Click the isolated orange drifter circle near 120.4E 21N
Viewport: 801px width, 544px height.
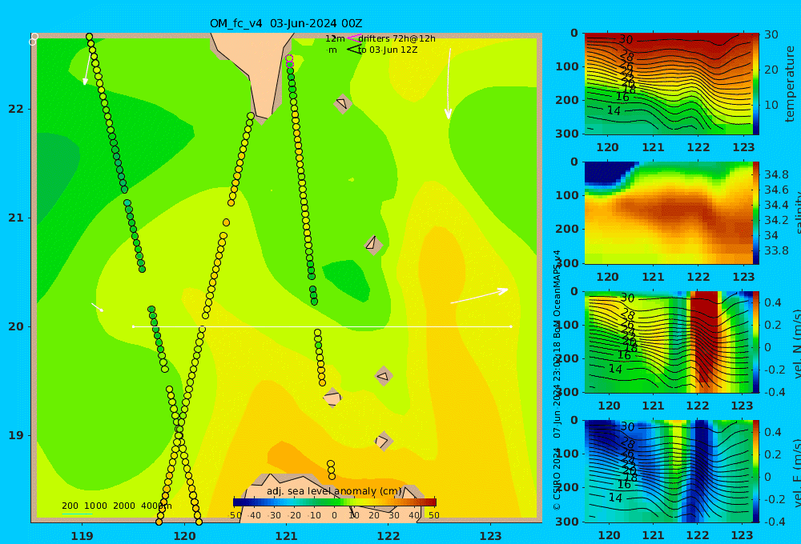point(227,222)
